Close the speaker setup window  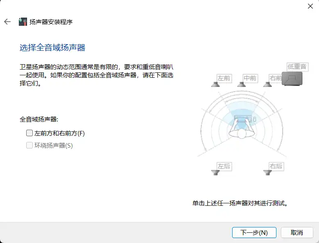[x=310, y=6]
